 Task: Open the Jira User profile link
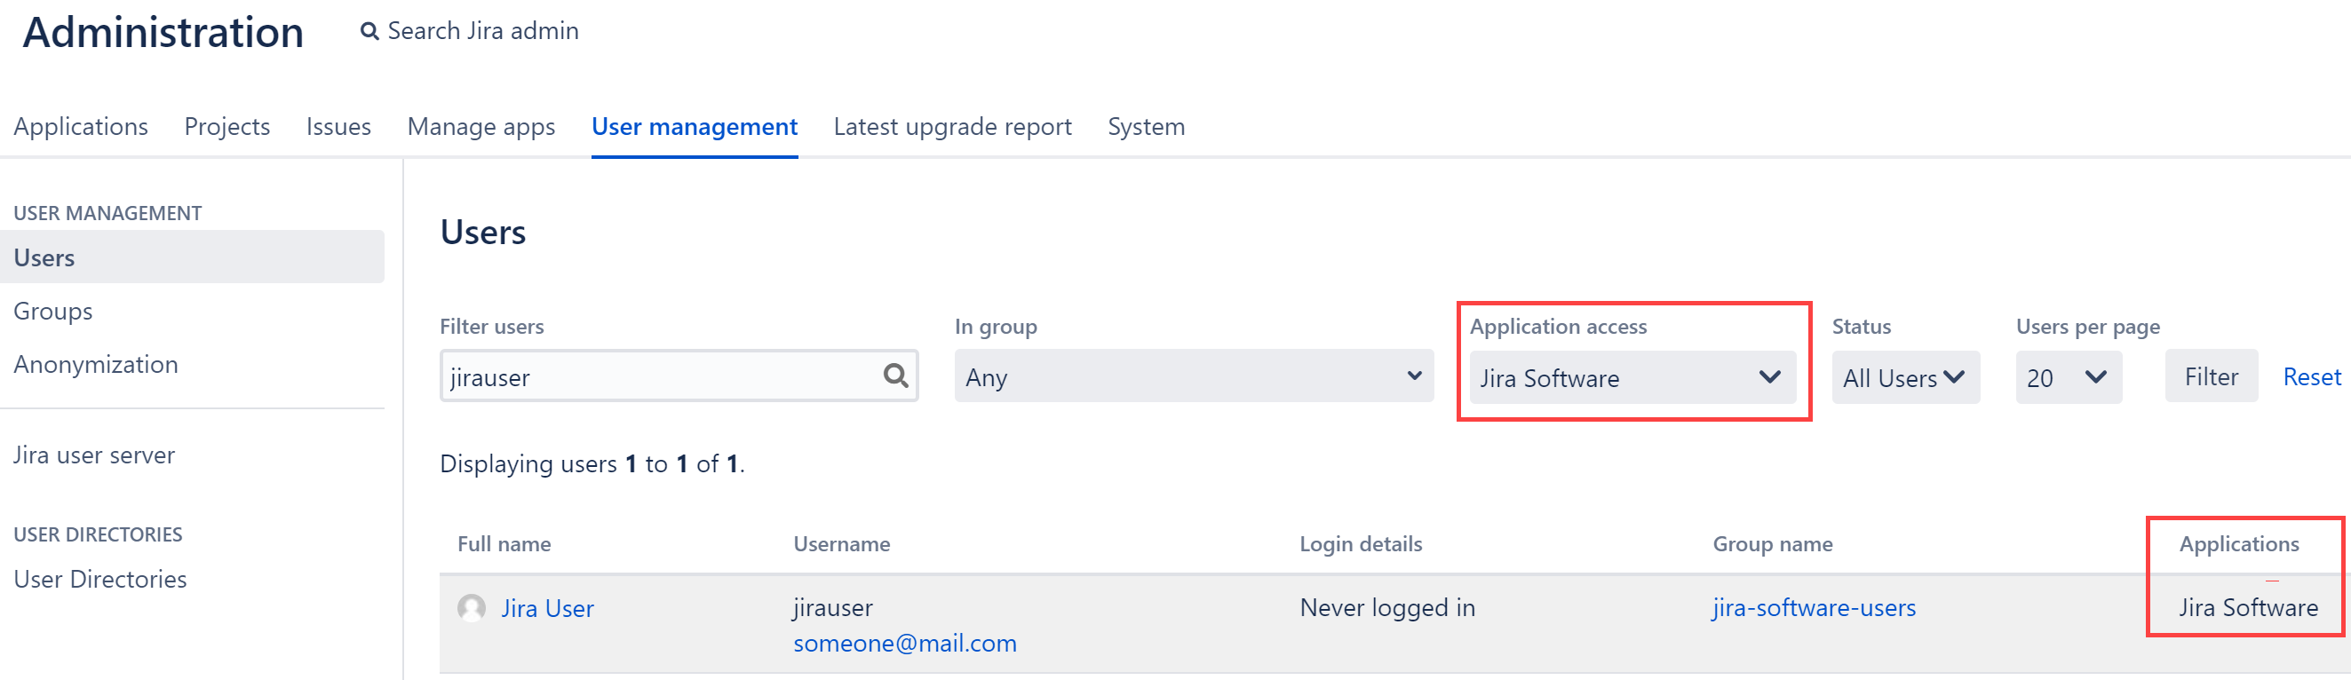[x=548, y=608]
